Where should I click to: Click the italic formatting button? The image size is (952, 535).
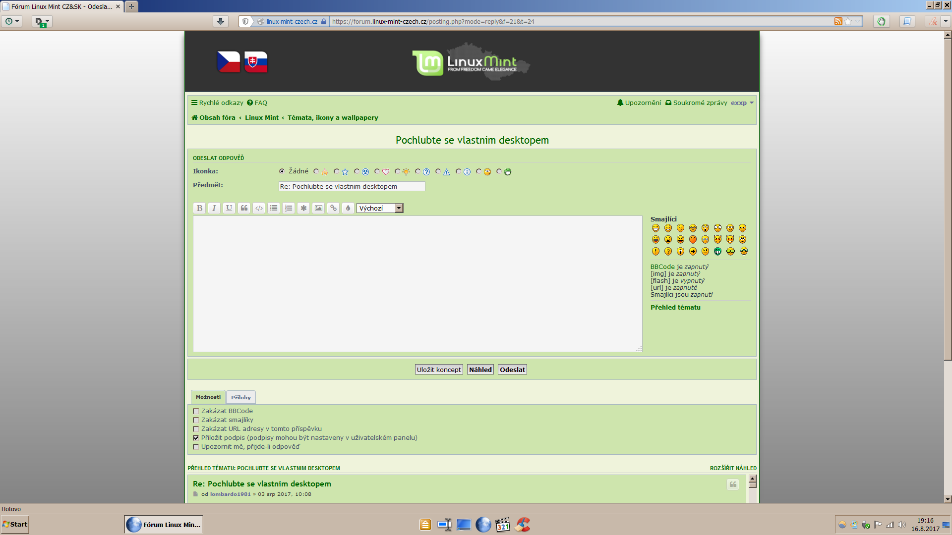[x=214, y=208]
